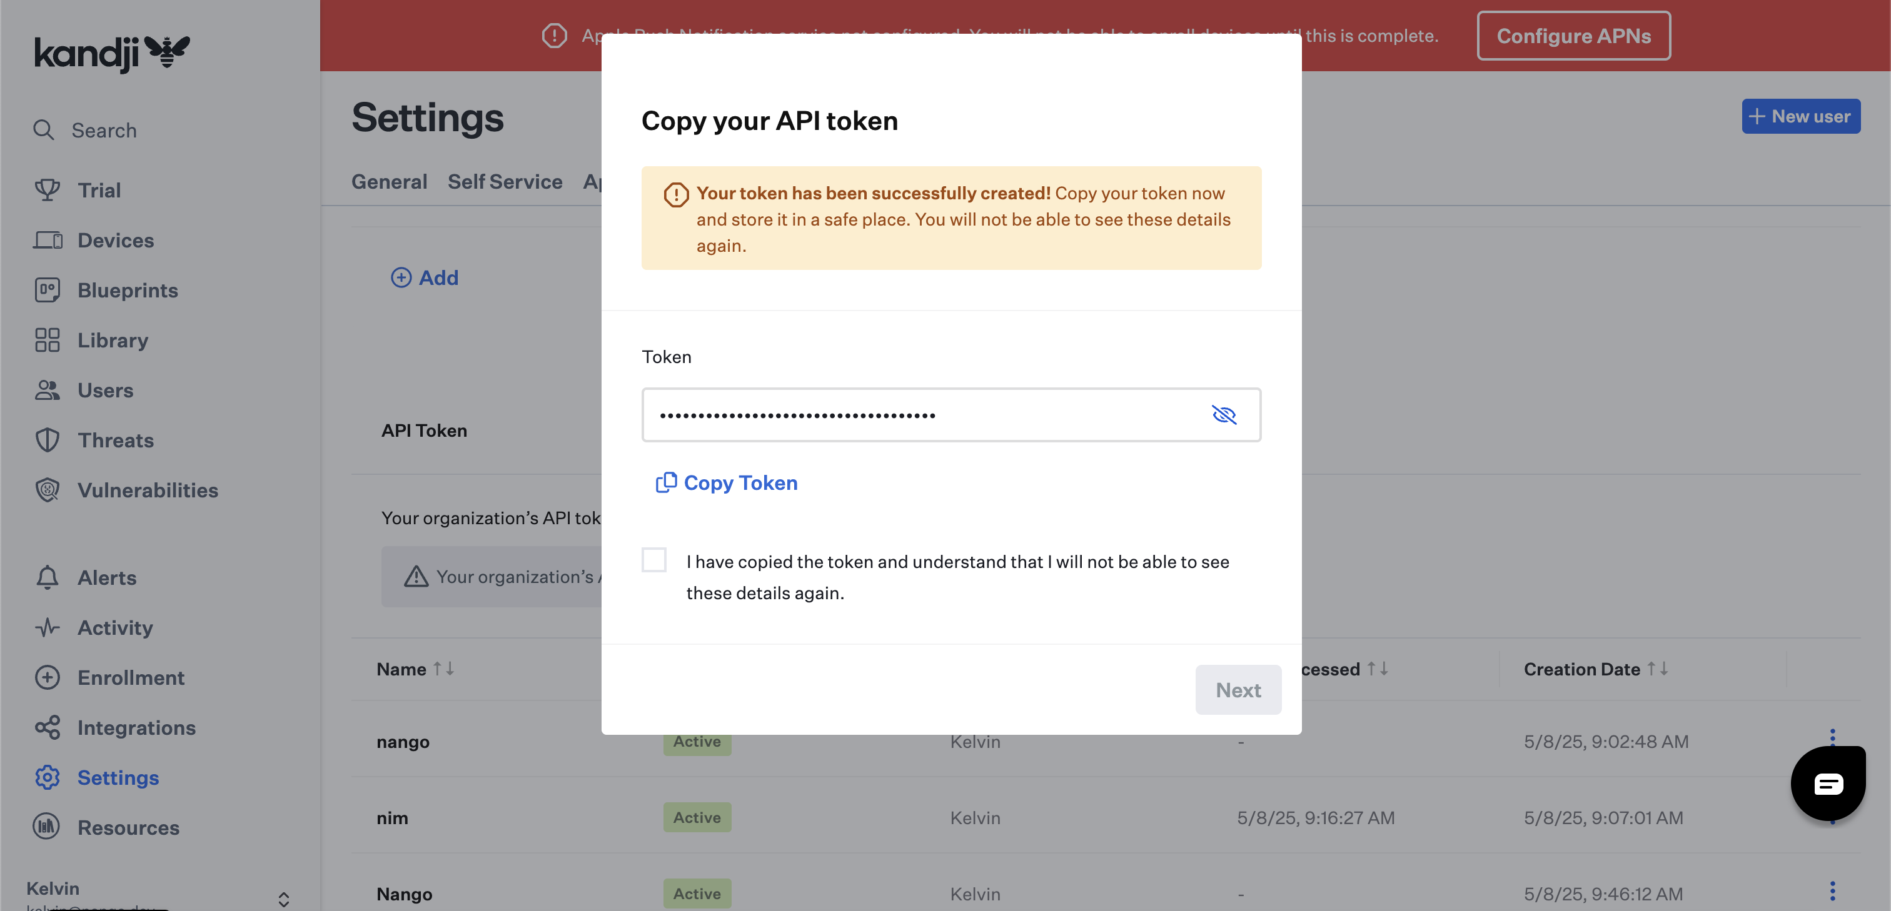Check the 'I have copied the token' checkbox

(653, 560)
